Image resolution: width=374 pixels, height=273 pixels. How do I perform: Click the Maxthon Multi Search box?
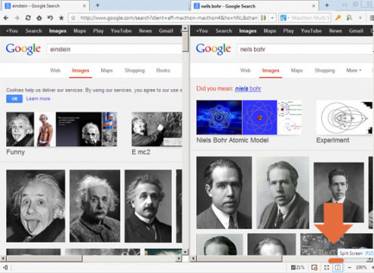[x=311, y=18]
